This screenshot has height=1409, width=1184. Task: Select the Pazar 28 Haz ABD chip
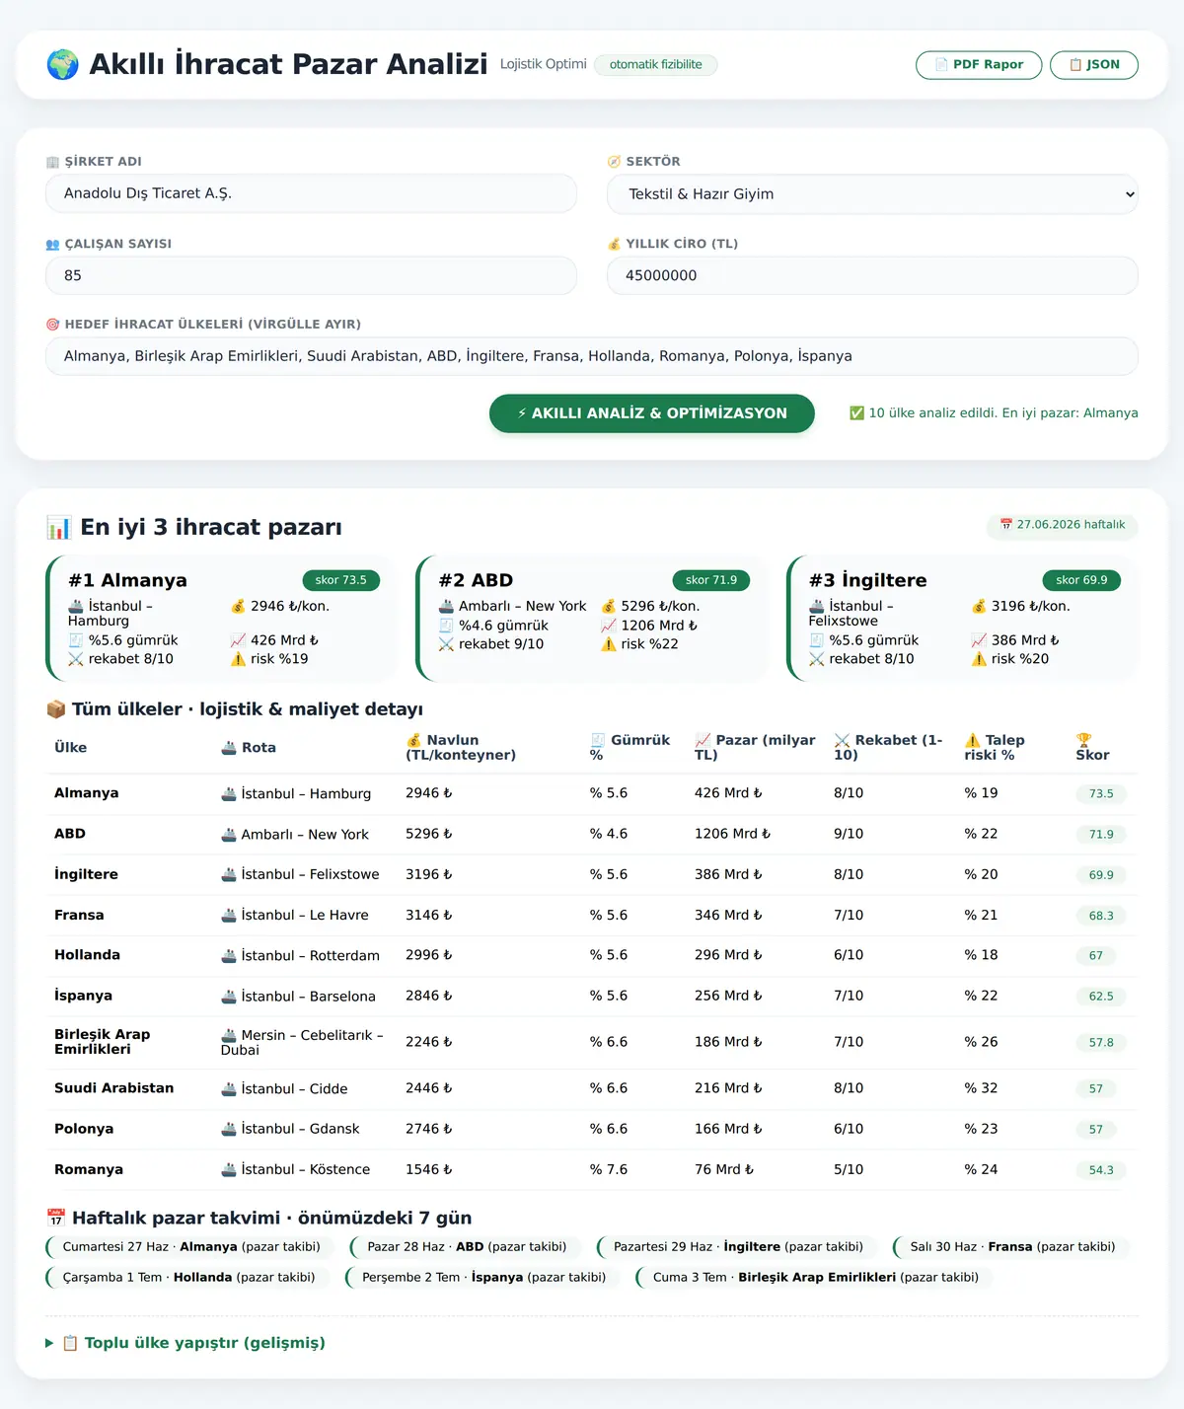[466, 1247]
